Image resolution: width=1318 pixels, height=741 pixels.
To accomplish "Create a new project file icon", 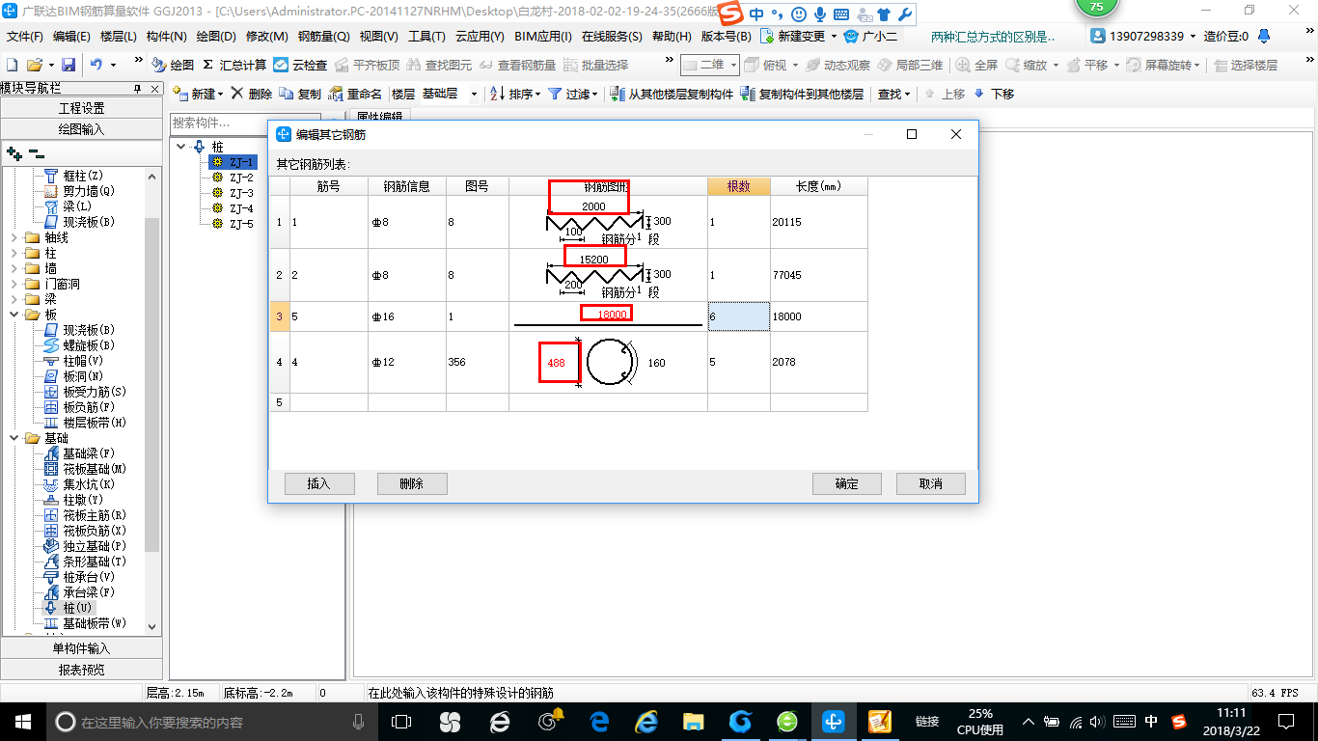I will pos(13,65).
